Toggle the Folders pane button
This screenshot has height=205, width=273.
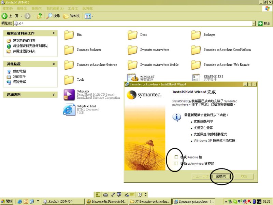click(72, 16)
